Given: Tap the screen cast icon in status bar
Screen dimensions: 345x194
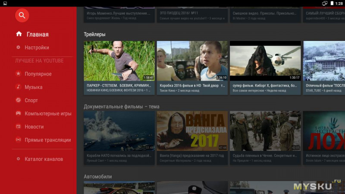Looking at the screenshot, I should (x=325, y=3).
